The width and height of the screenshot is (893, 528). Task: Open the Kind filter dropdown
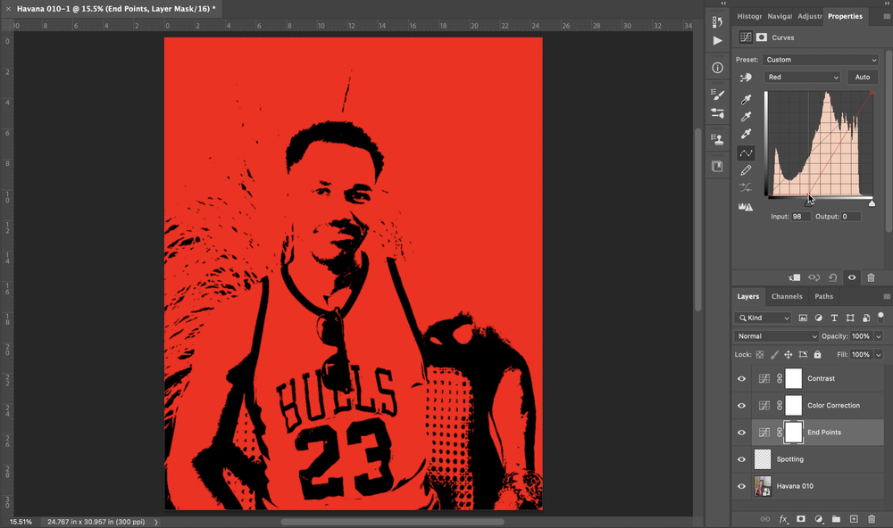pos(763,318)
